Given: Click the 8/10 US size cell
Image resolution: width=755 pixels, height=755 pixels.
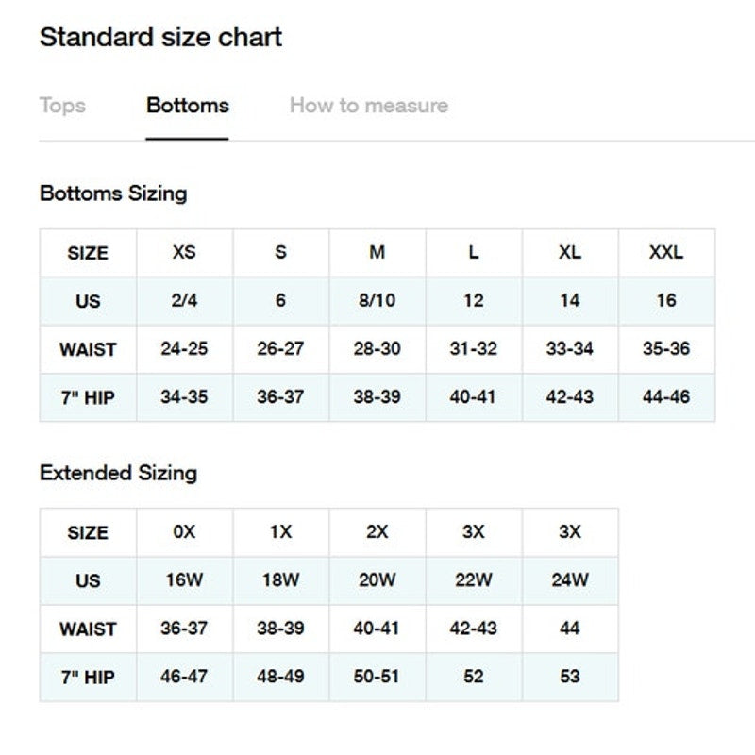Looking at the screenshot, I should coord(377,301).
